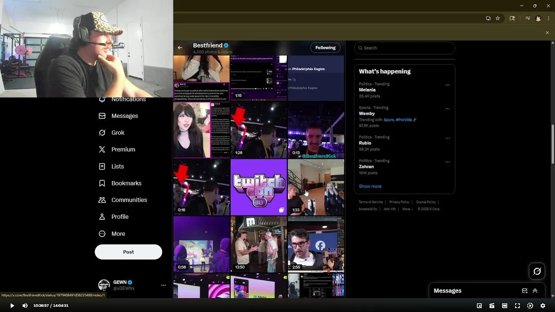
Task: Open the 1:33 video thumbnail
Action: pyautogui.click(x=316, y=187)
